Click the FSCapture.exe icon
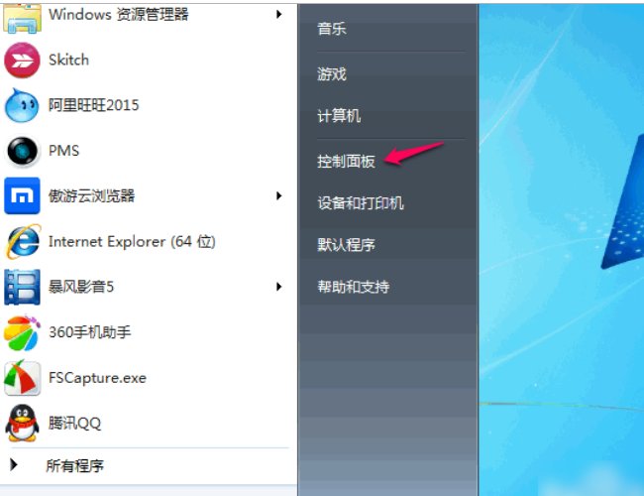The height and width of the screenshot is (496, 644). click(22, 378)
